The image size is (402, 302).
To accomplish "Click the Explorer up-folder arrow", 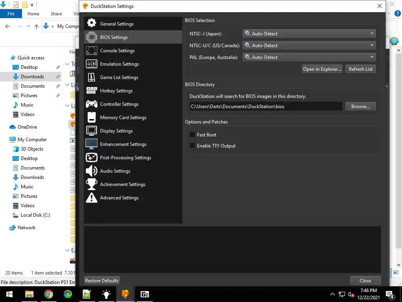I will (x=37, y=26).
